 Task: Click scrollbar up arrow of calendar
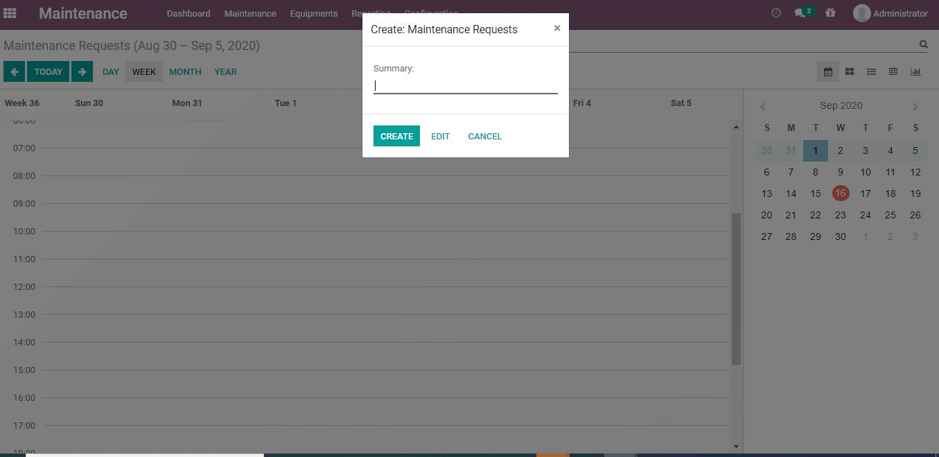736,127
